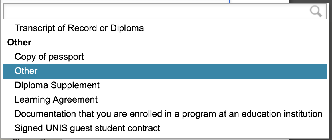Choose the Learning Agreement document type
The width and height of the screenshot is (332, 140).
[165, 100]
